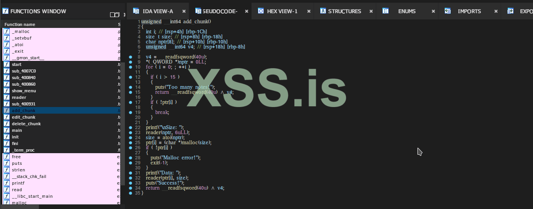
Task: Select the __libc_start_main function entry
Action: (x=61, y=196)
